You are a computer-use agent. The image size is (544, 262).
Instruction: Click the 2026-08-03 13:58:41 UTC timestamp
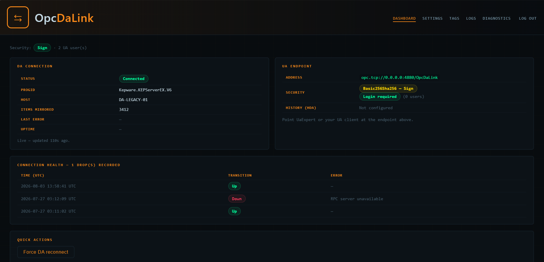[x=48, y=186]
